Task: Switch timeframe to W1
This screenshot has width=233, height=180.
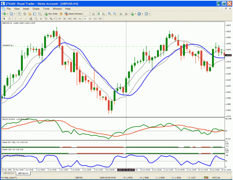Action: (95, 19)
